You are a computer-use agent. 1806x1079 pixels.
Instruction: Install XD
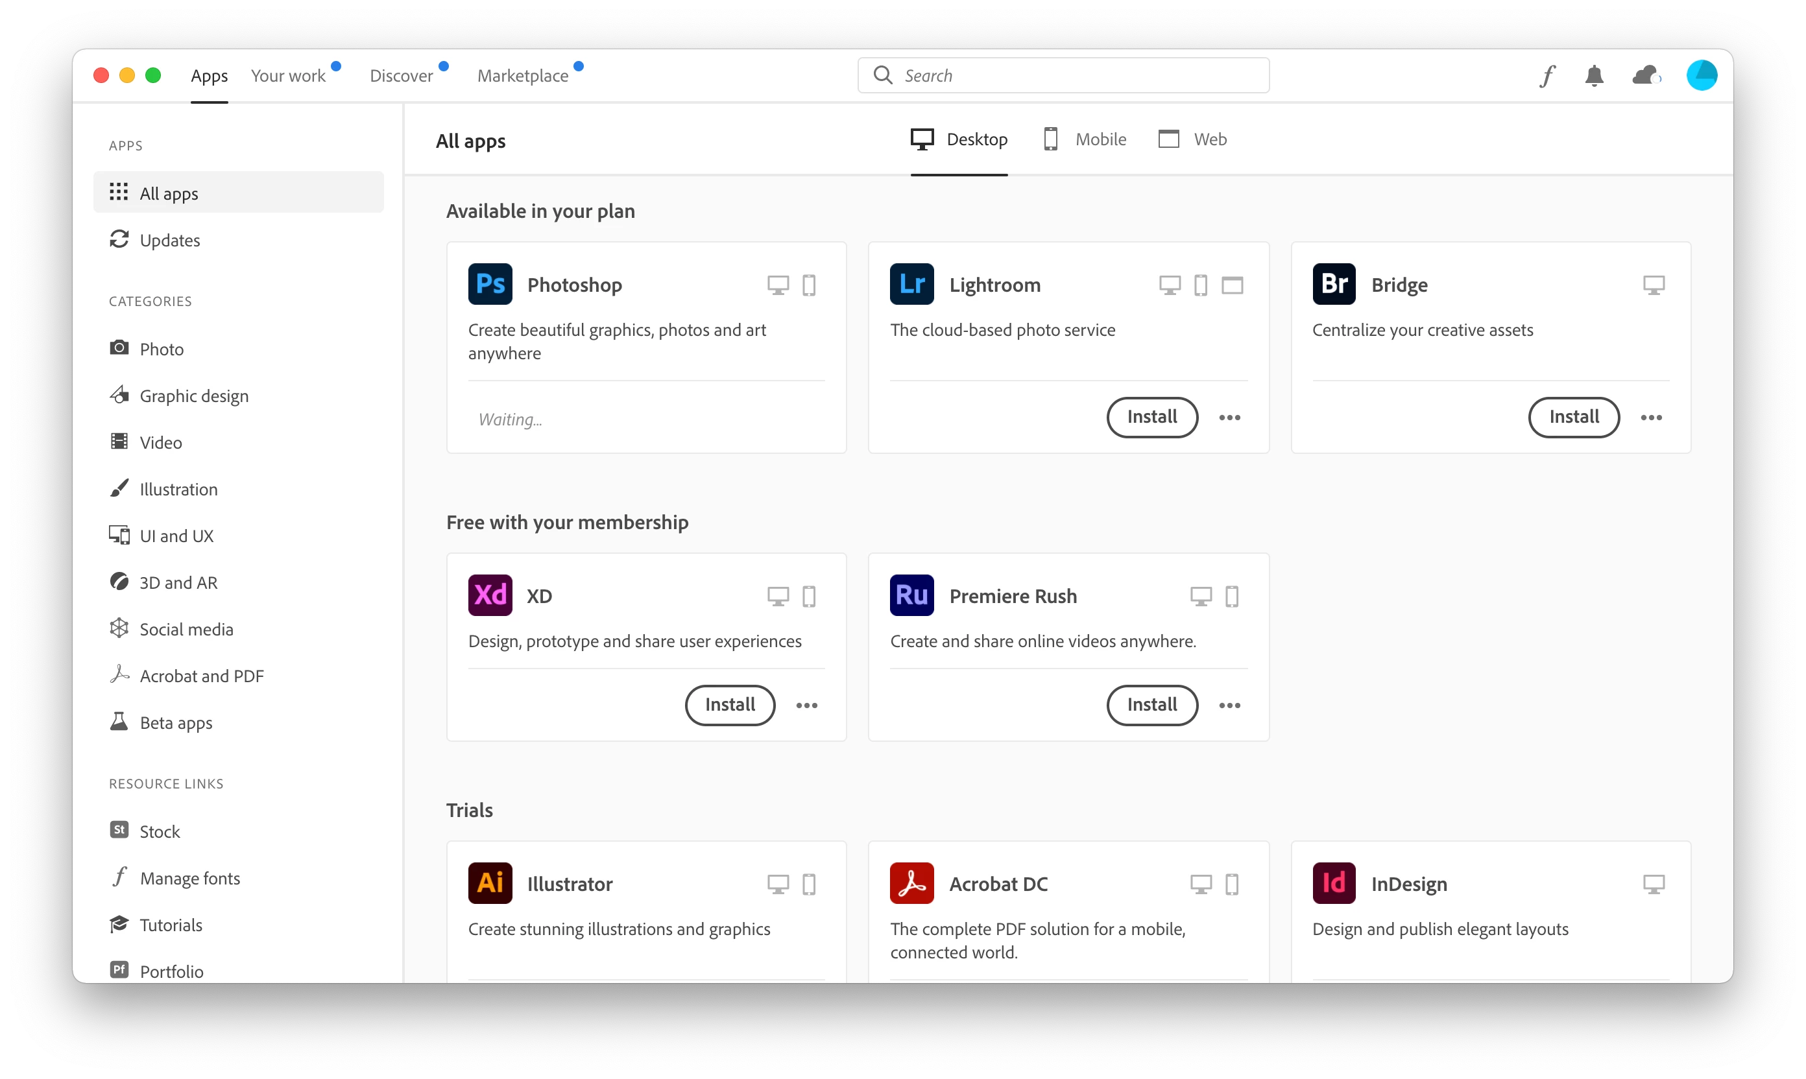(730, 705)
